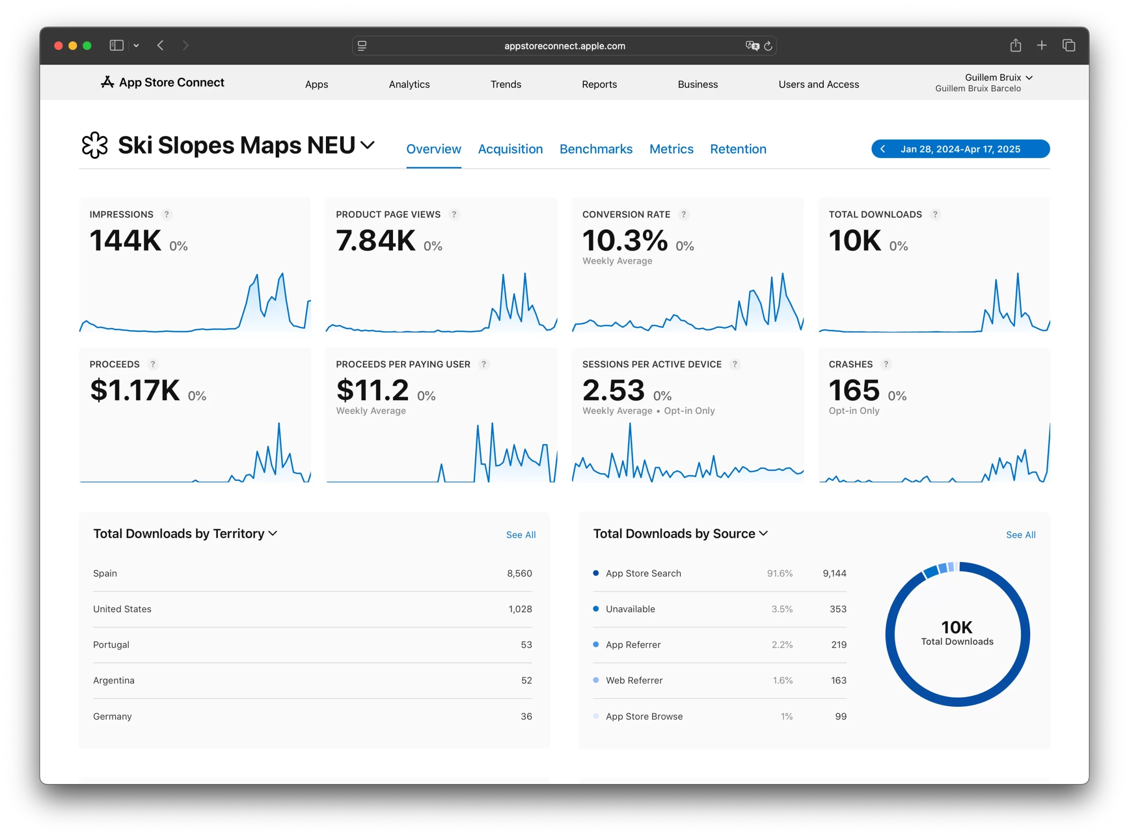Click the Ski Slopes Maps app icon
The width and height of the screenshot is (1129, 837).
(95, 146)
